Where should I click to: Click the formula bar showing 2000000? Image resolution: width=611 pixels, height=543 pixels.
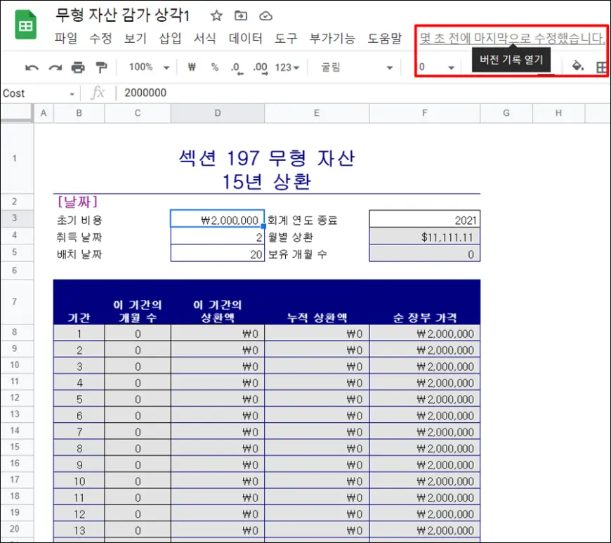(x=351, y=93)
